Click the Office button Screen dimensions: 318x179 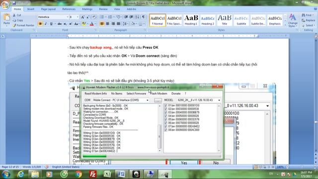(5, 5)
